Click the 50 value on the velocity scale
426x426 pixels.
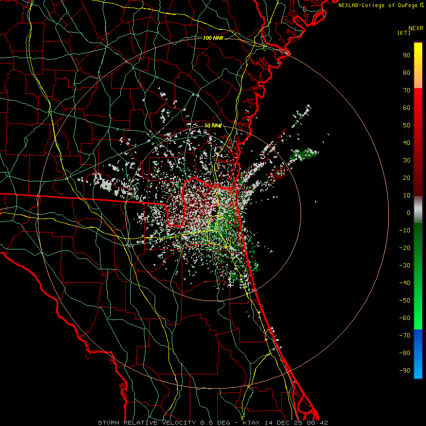(x=407, y=125)
